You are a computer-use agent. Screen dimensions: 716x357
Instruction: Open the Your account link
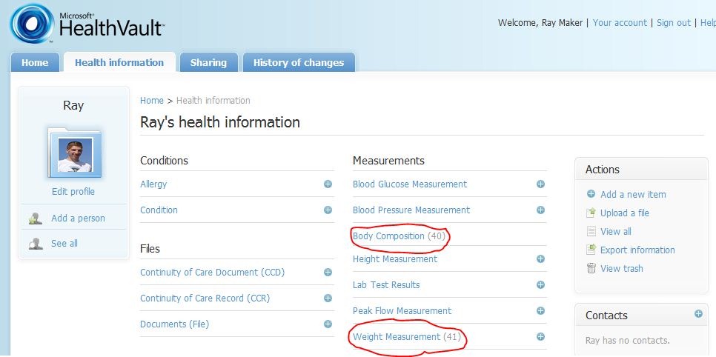(x=620, y=23)
